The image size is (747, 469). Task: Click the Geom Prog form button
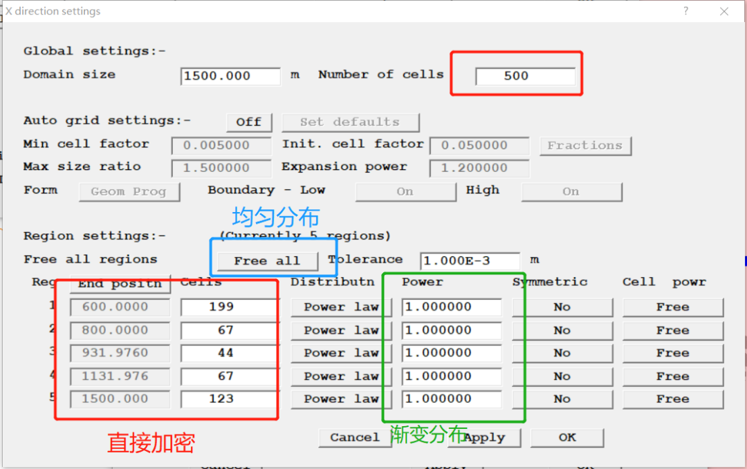(129, 192)
